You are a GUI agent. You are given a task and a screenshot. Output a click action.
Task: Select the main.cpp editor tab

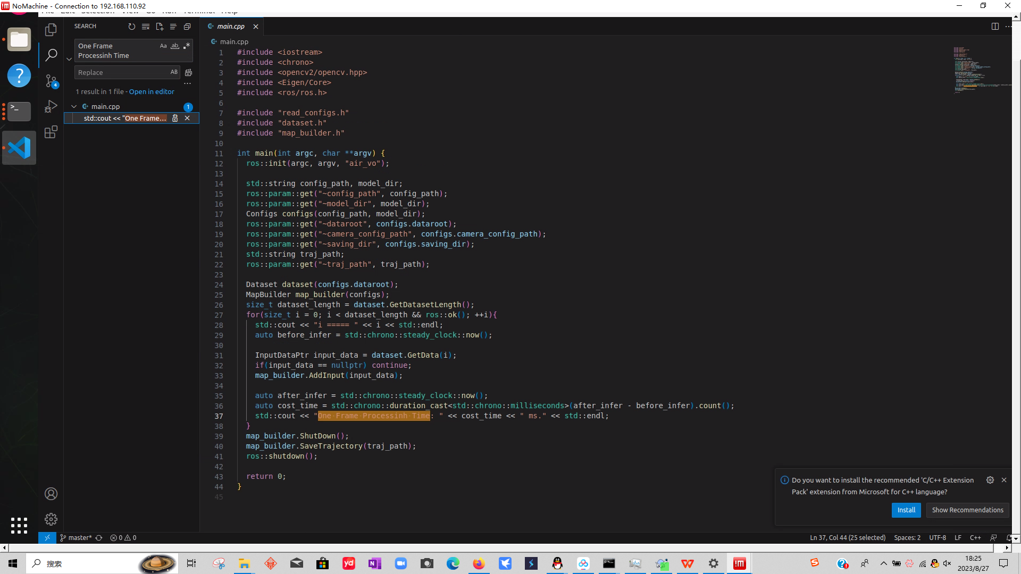pos(230,27)
